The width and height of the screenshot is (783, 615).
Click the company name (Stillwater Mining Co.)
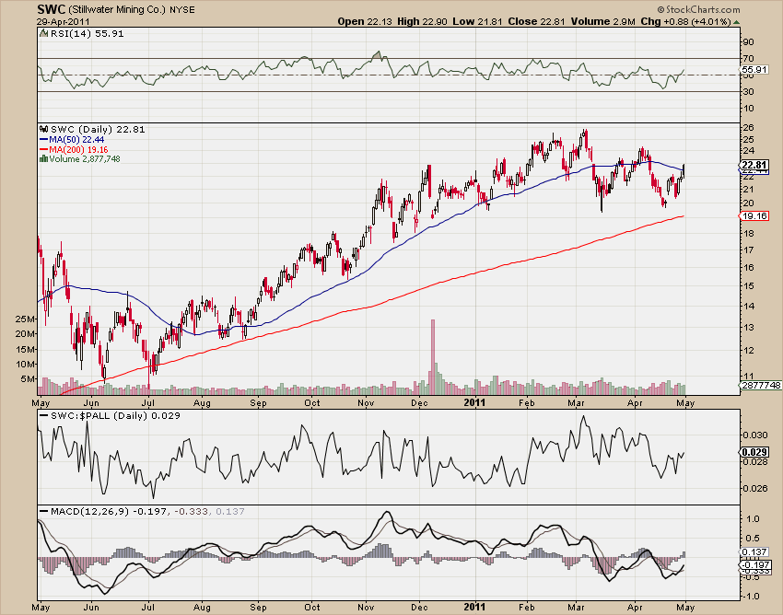coord(117,10)
